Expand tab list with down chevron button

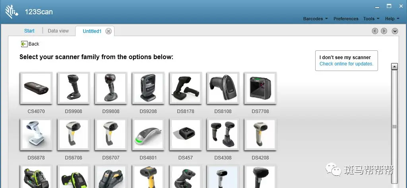(x=395, y=31)
